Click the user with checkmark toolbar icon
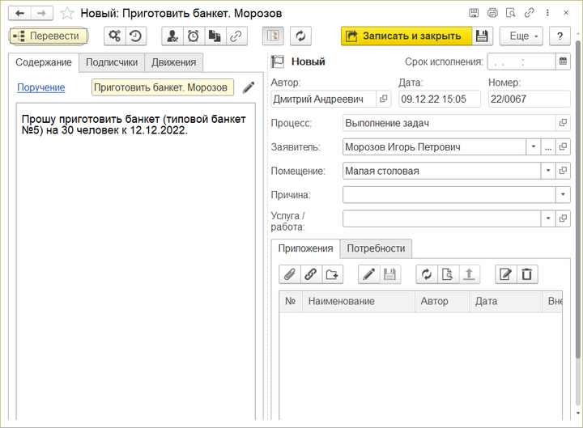Screen dimensions: 583x428 click(x=172, y=36)
